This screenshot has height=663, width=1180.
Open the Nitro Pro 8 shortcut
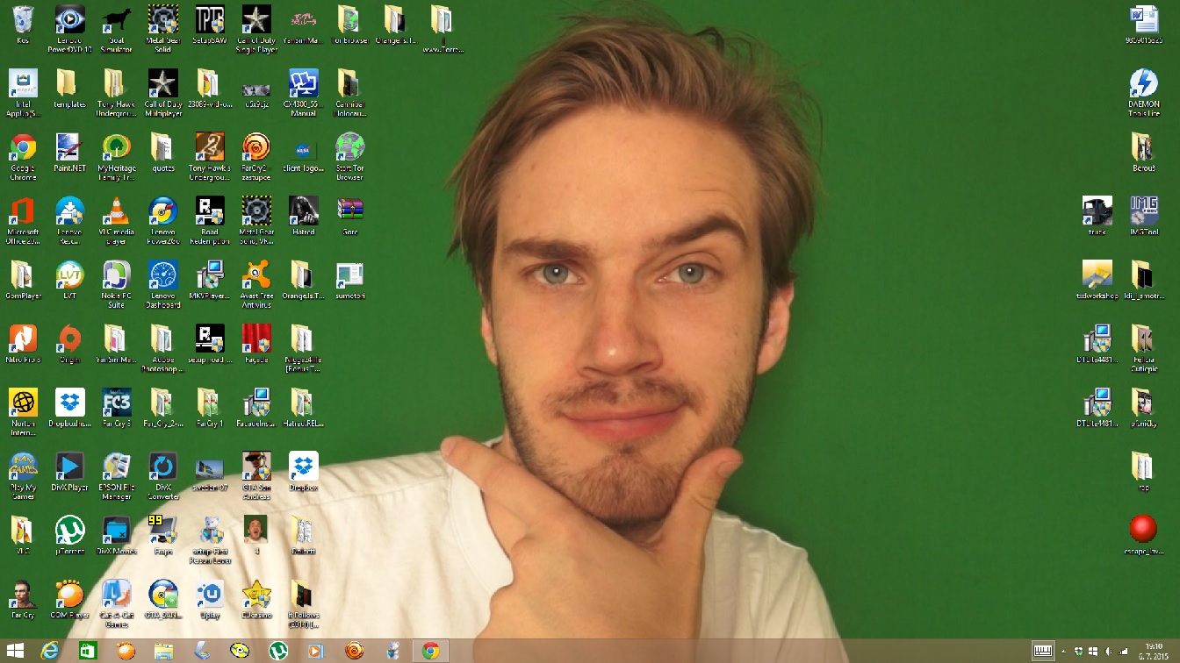pyautogui.click(x=23, y=339)
